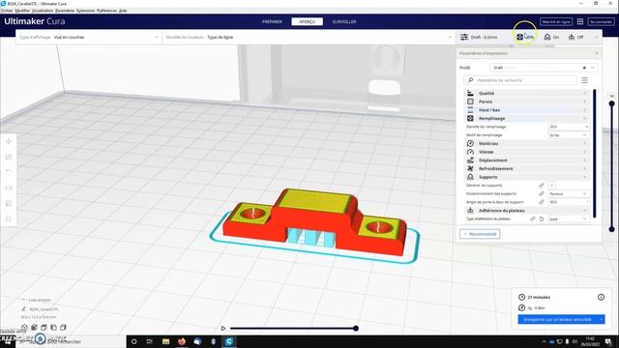Click the Recommandé button
Viewport: 619px width, 348px height.
coord(480,234)
